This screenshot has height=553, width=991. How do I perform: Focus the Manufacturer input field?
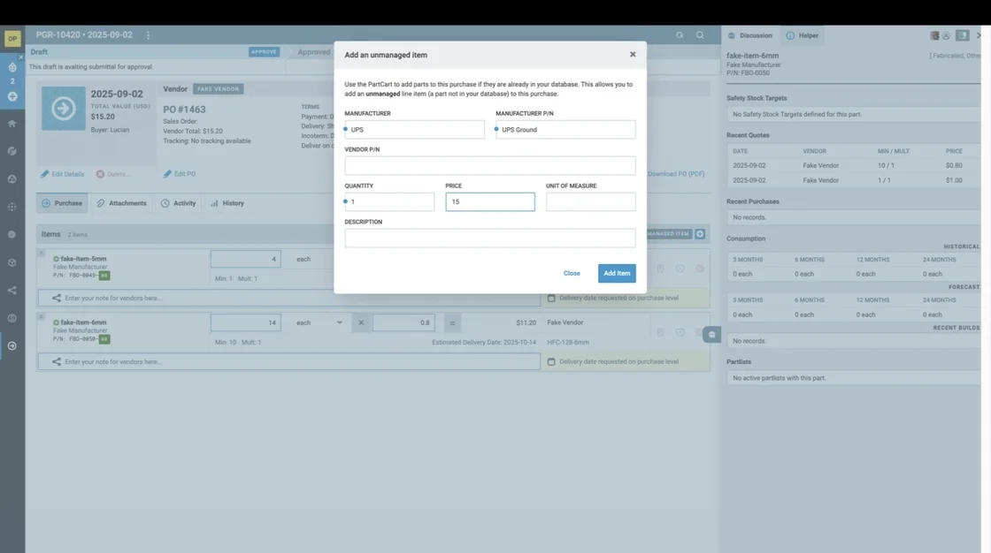tap(415, 130)
